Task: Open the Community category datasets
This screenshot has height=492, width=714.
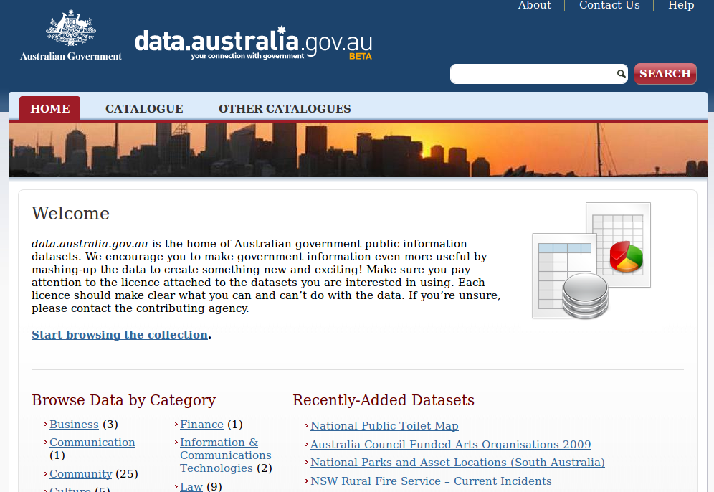Action: [80, 474]
